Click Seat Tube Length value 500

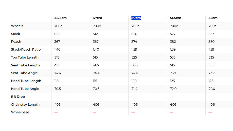(x=134, y=65)
